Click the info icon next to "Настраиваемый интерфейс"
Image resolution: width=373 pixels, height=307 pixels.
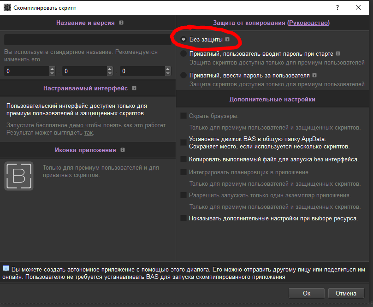coord(134,88)
